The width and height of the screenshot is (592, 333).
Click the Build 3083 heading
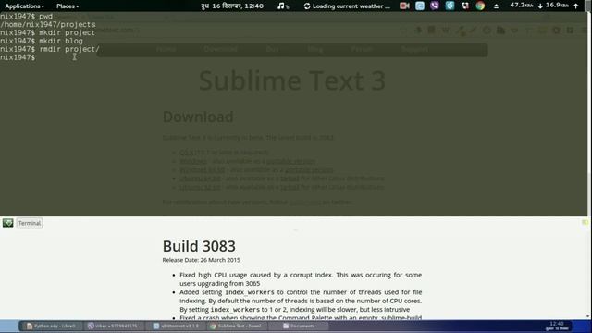click(199, 246)
